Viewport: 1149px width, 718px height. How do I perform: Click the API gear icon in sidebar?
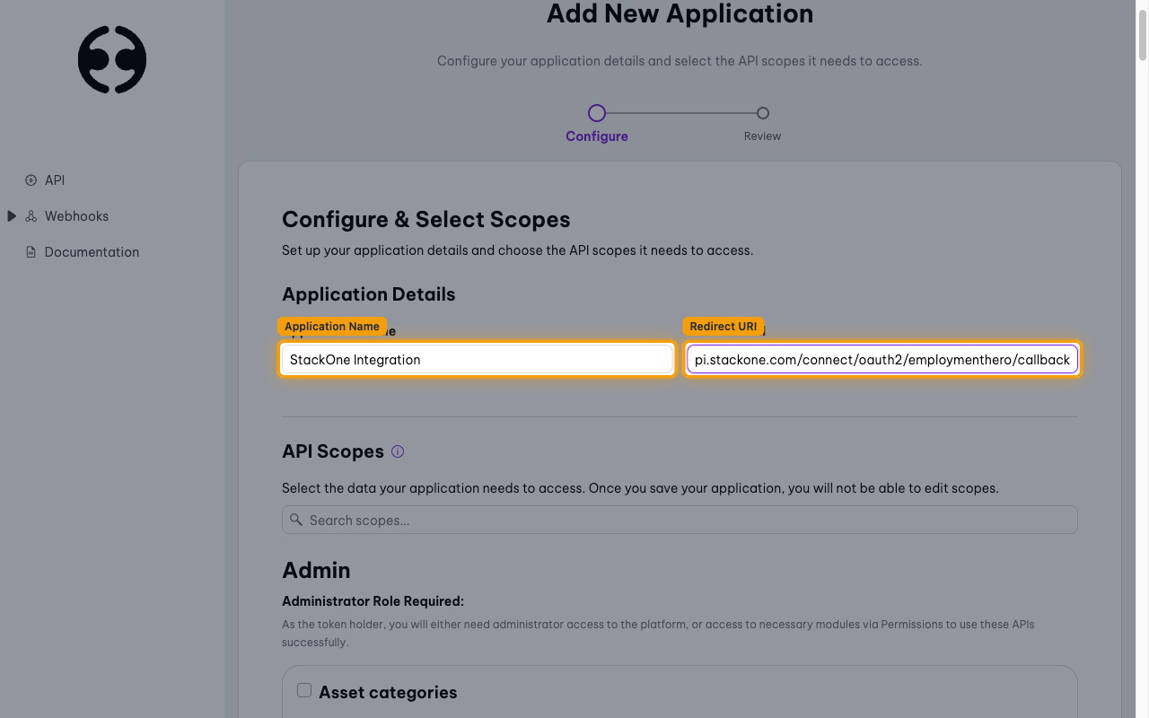pyautogui.click(x=31, y=180)
